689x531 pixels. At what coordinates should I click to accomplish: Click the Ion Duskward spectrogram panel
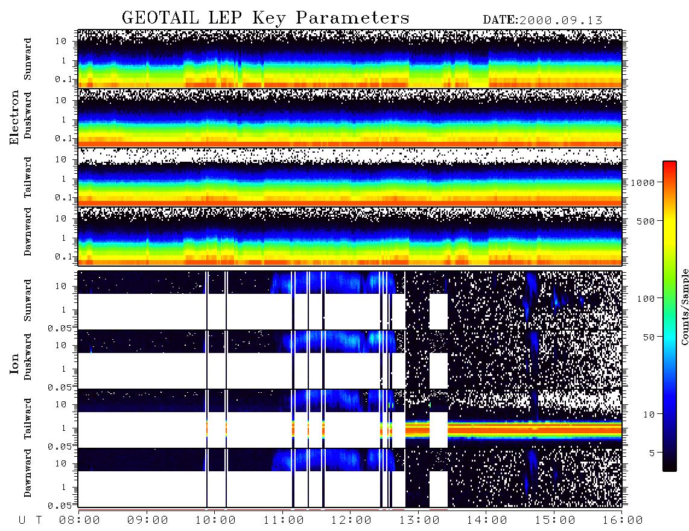click(350, 359)
